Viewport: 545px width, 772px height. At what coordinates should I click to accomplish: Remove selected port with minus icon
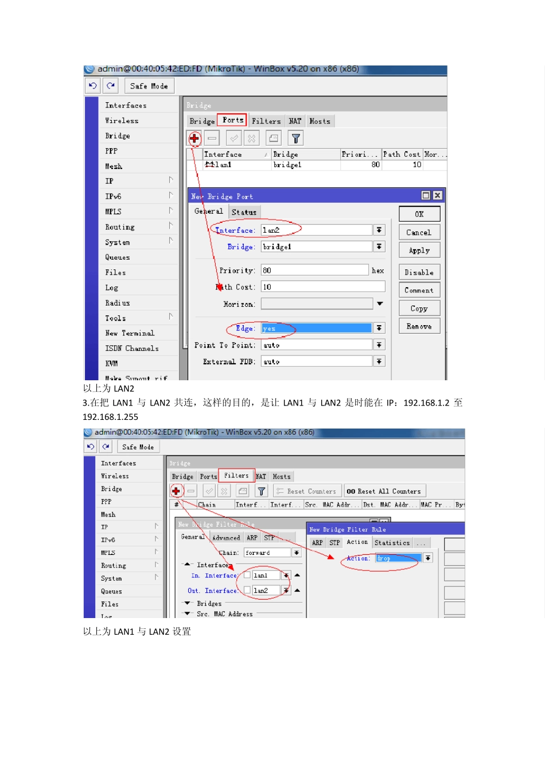[x=212, y=138]
